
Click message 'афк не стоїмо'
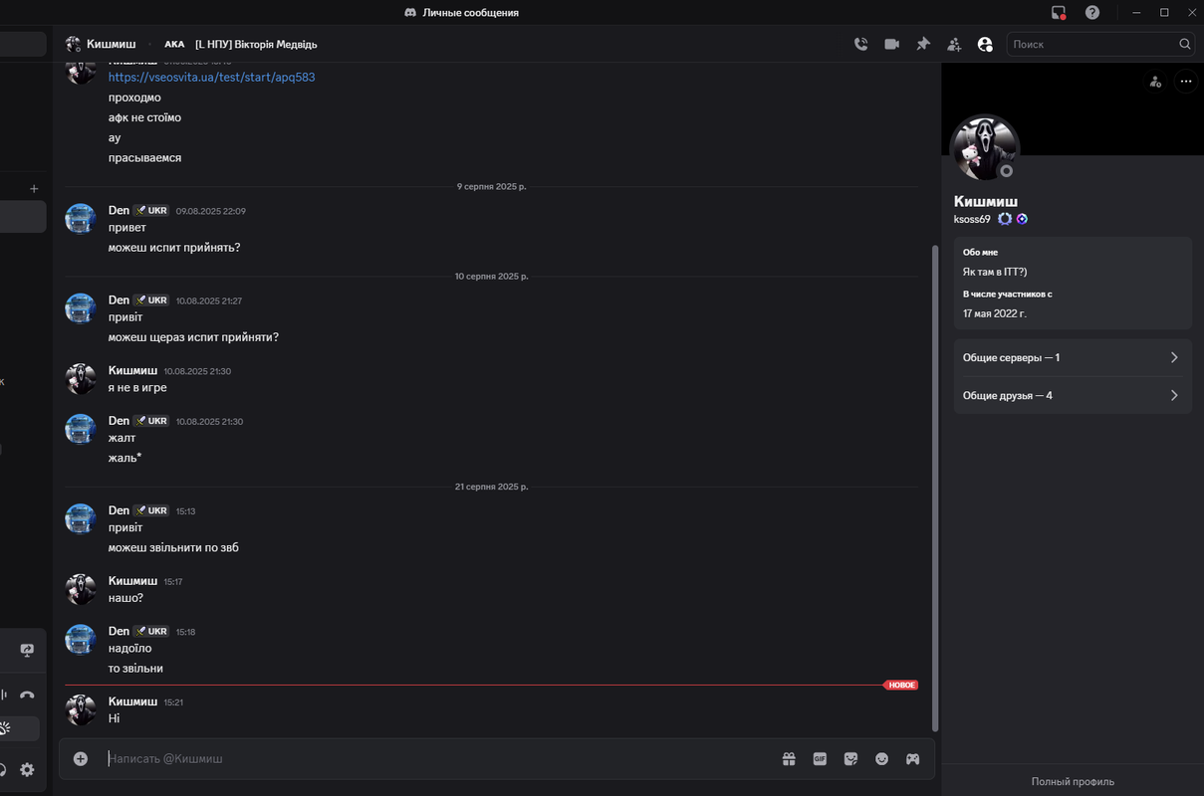point(144,117)
